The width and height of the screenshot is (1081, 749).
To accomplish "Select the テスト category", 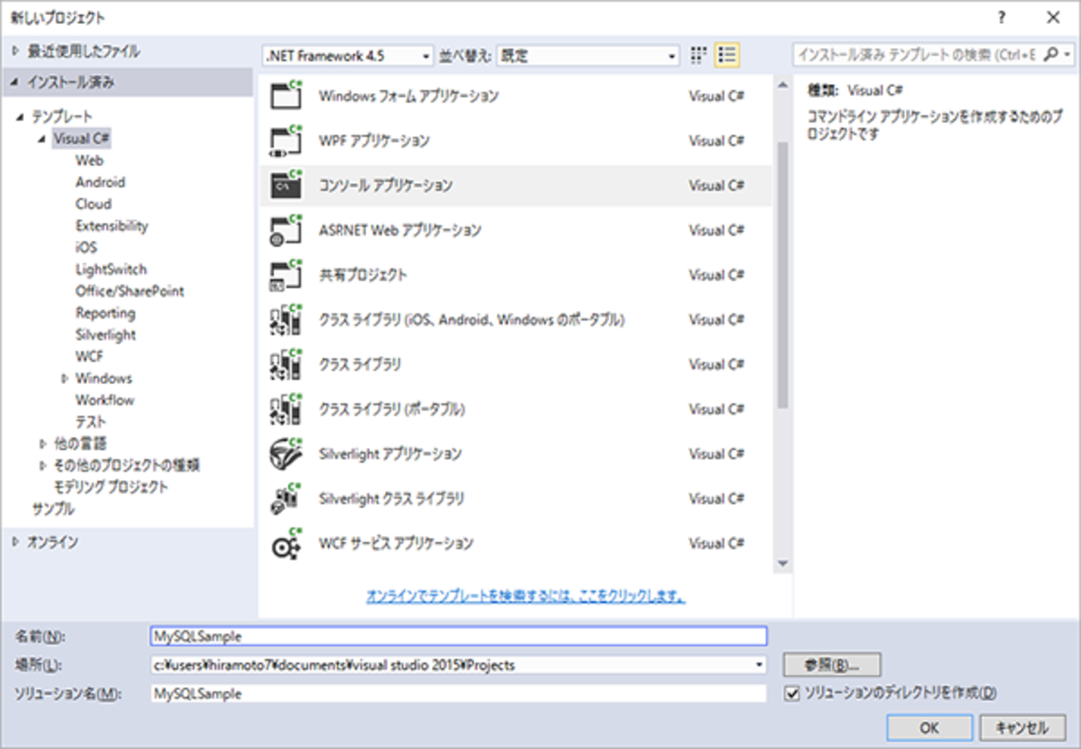I will coord(91,421).
